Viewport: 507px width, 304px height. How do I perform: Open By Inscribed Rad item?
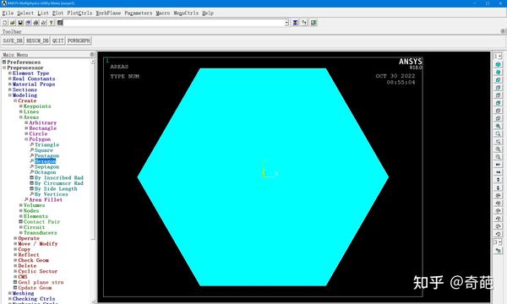click(59, 177)
